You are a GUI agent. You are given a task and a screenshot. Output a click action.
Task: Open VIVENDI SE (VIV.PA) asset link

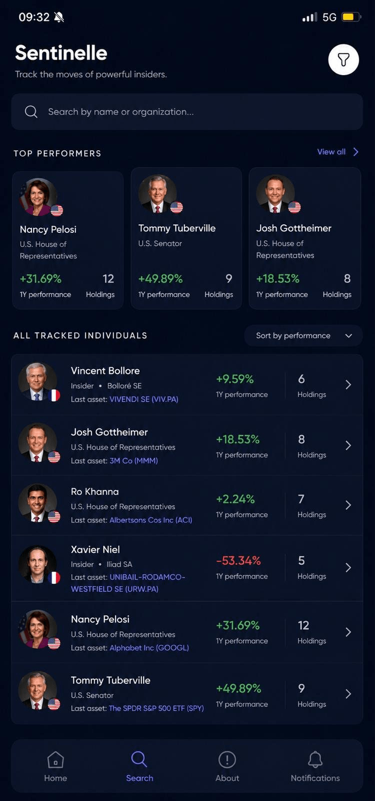[x=144, y=399]
